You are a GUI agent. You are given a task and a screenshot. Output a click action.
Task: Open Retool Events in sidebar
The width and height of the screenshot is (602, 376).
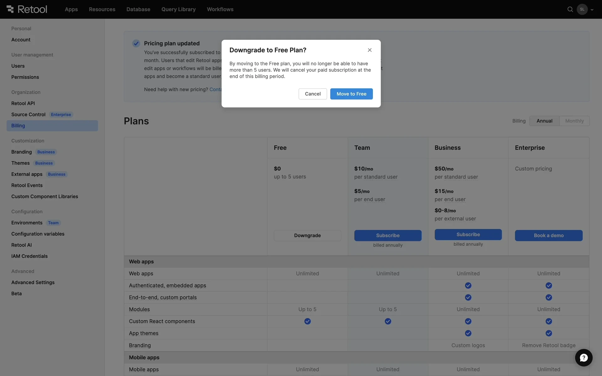pyautogui.click(x=27, y=185)
